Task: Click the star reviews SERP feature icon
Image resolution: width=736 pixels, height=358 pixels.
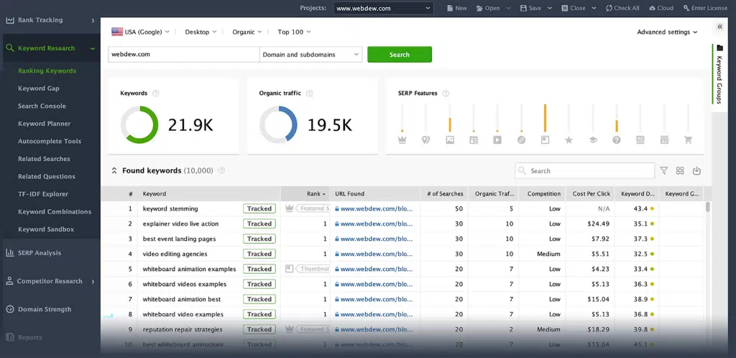Action: (569, 139)
